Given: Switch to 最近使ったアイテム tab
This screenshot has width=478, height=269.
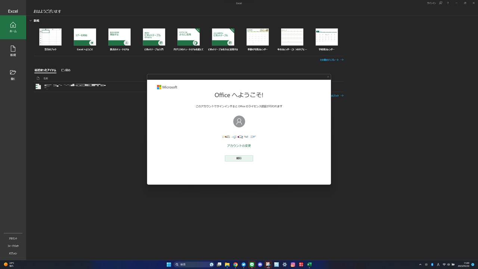Looking at the screenshot, I should pyautogui.click(x=45, y=70).
